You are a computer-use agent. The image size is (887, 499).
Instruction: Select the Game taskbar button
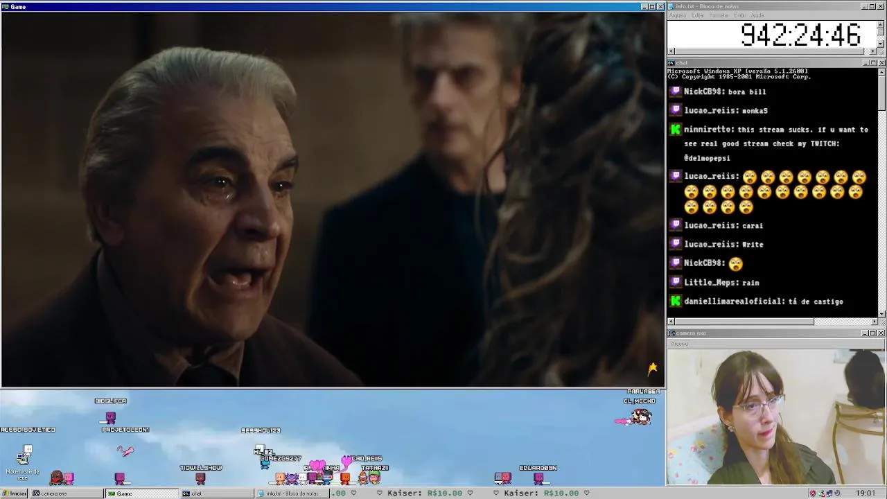pyautogui.click(x=141, y=493)
